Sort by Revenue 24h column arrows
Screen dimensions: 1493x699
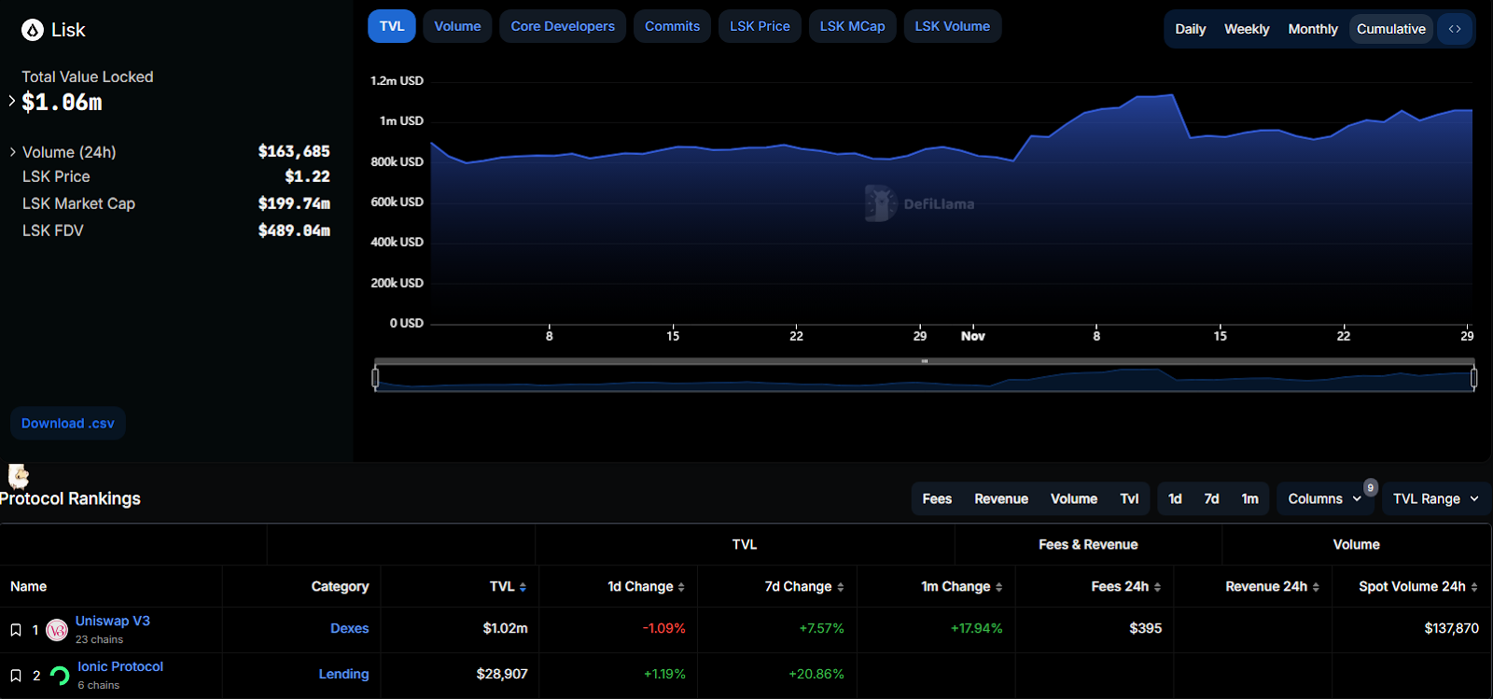[x=1316, y=587]
